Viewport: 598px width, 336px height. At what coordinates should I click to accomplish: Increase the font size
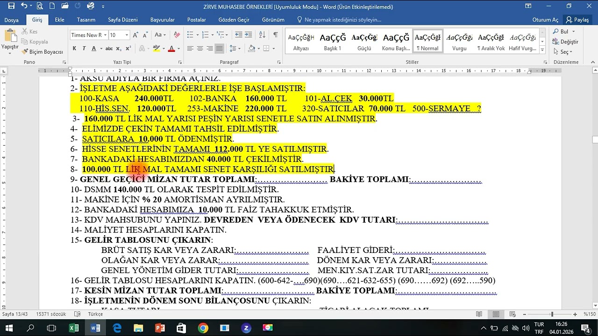click(135, 35)
